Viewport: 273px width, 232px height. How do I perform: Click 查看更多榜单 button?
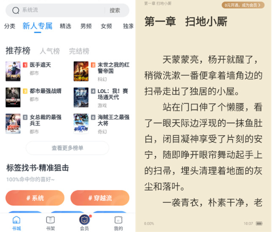pyautogui.click(x=67, y=148)
